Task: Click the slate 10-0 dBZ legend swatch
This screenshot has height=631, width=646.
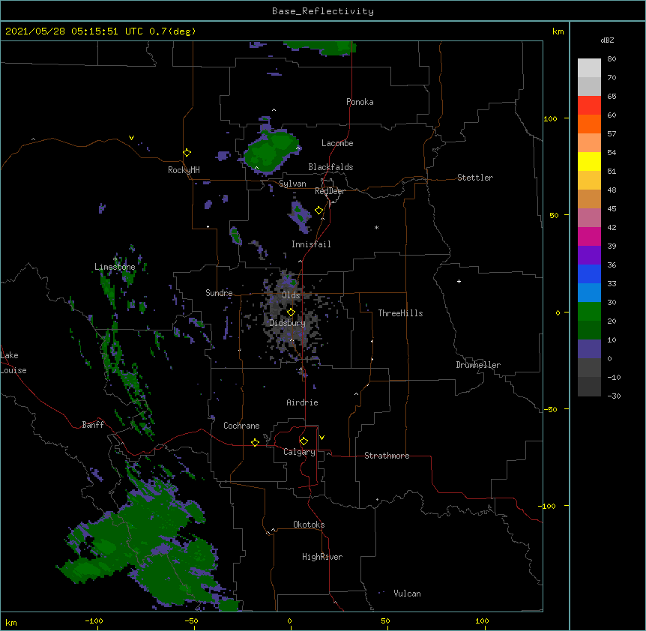Action: tap(589, 349)
